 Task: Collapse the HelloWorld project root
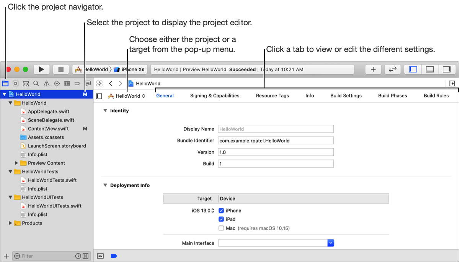(x=5, y=94)
